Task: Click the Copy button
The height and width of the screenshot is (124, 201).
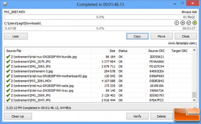Action: [137, 36]
